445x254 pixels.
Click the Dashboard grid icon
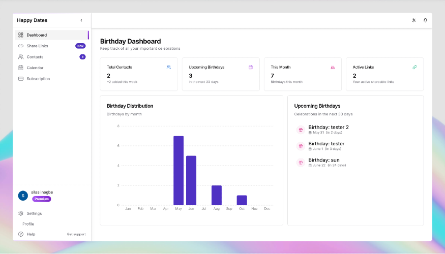tap(21, 35)
